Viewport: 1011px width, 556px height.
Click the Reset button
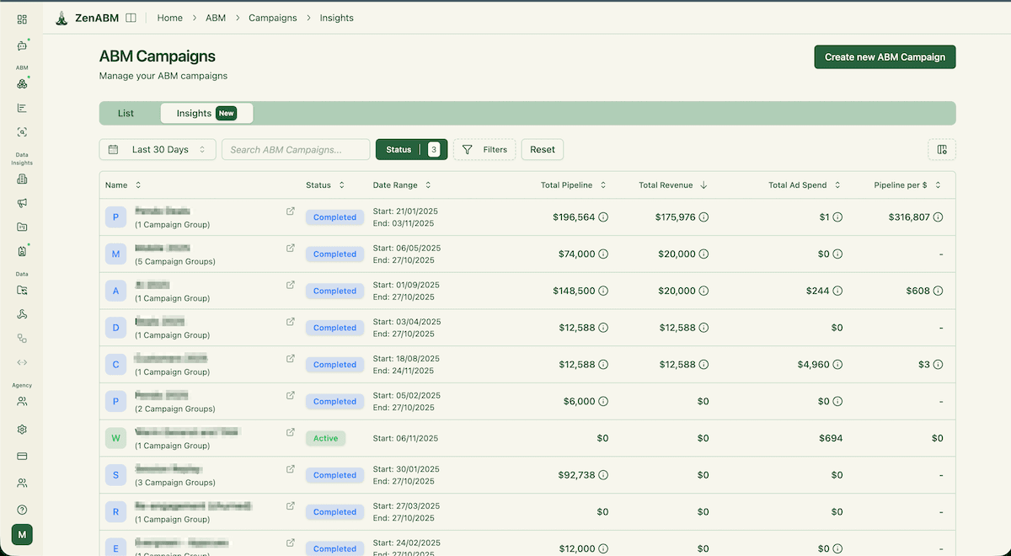pyautogui.click(x=542, y=149)
